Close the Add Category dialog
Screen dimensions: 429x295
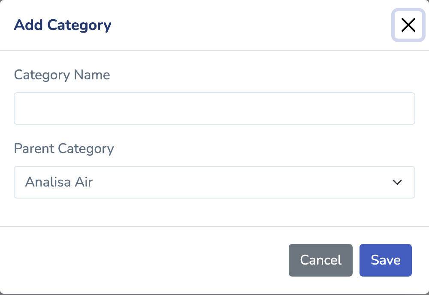(408, 25)
